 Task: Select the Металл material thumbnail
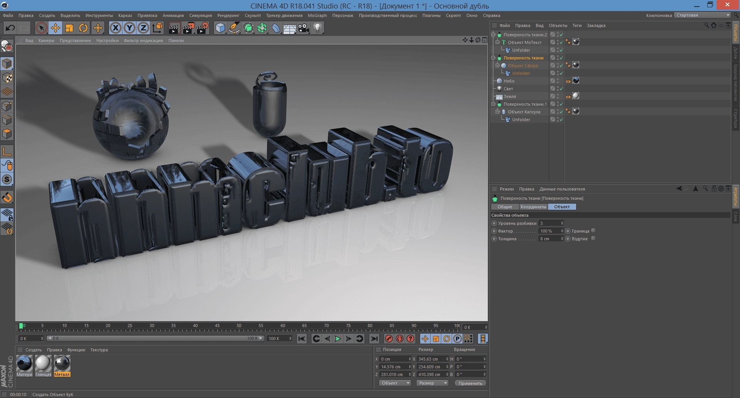tap(62, 363)
